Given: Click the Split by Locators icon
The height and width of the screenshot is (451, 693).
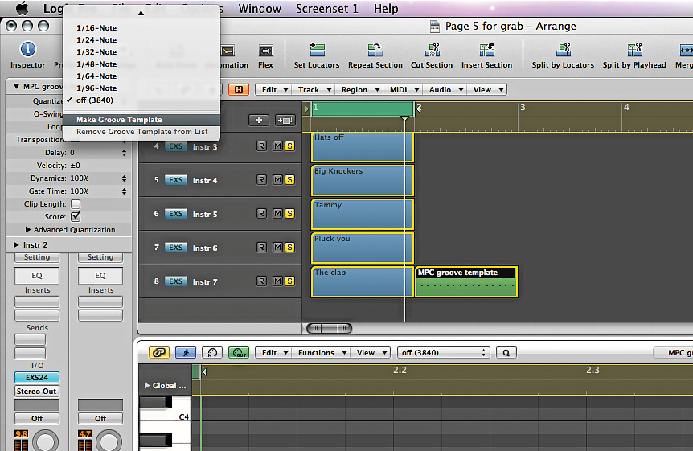Looking at the screenshot, I should pyautogui.click(x=563, y=50).
